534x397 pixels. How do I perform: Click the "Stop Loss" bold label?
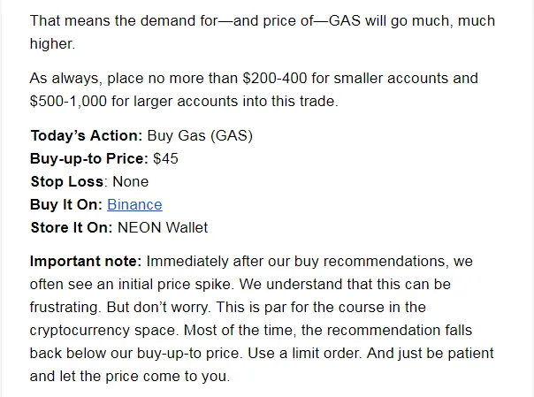67,182
